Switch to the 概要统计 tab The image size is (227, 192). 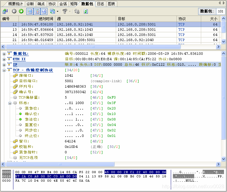[x=15, y=4]
